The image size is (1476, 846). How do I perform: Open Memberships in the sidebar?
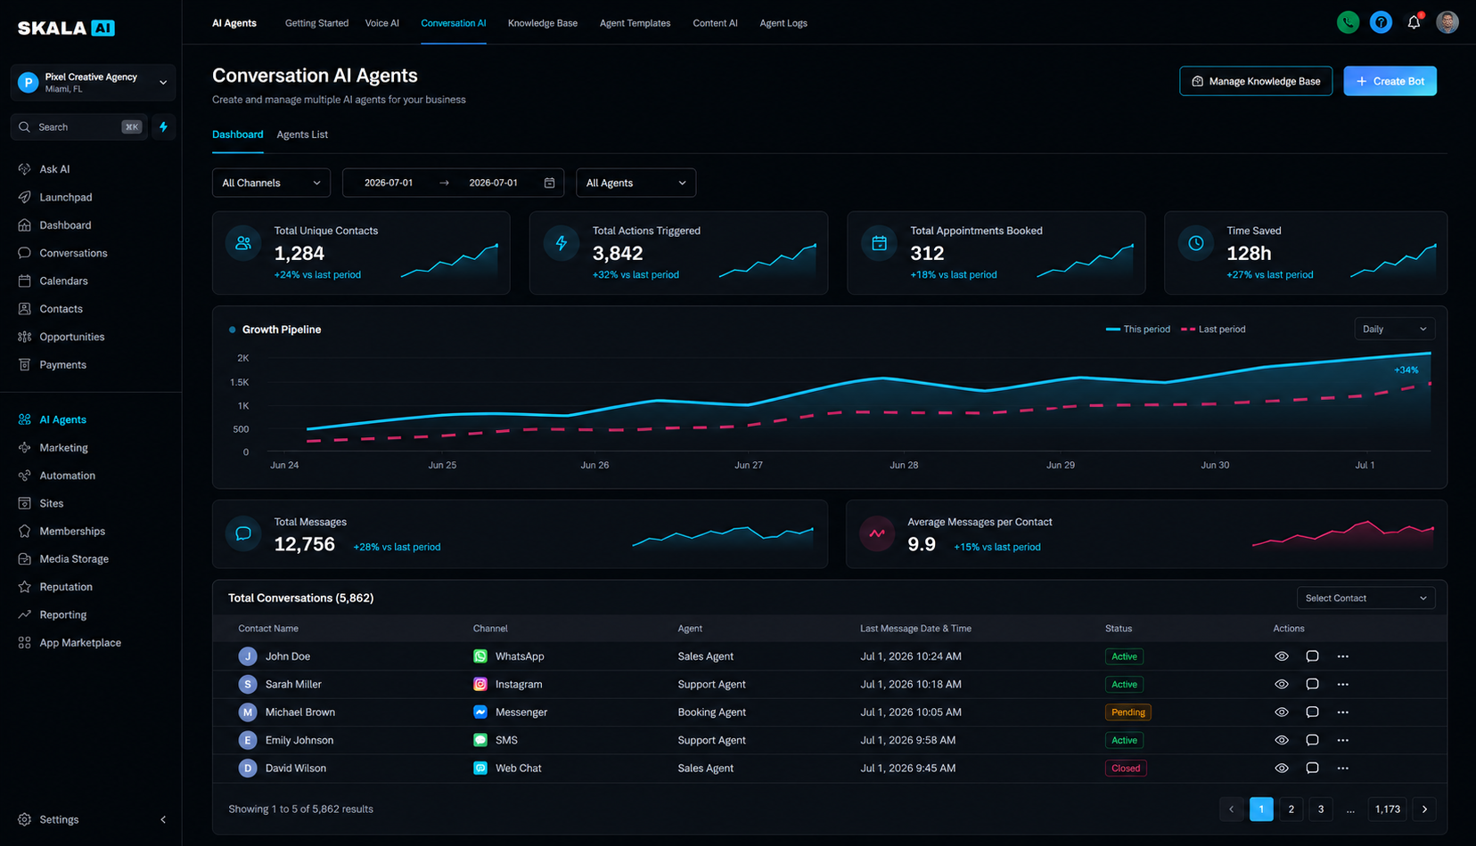click(72, 531)
